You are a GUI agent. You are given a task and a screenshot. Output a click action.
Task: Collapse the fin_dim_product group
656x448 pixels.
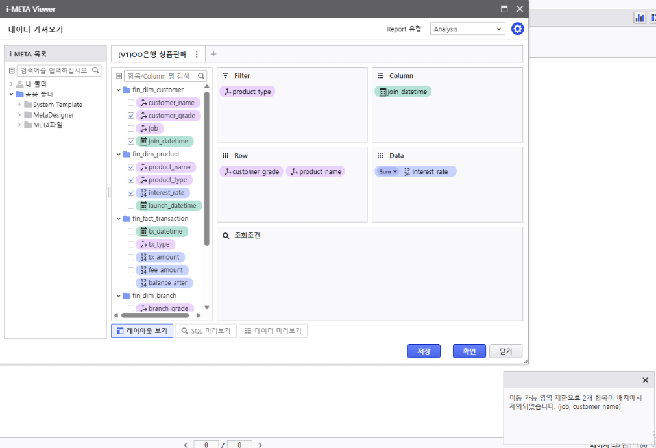118,155
